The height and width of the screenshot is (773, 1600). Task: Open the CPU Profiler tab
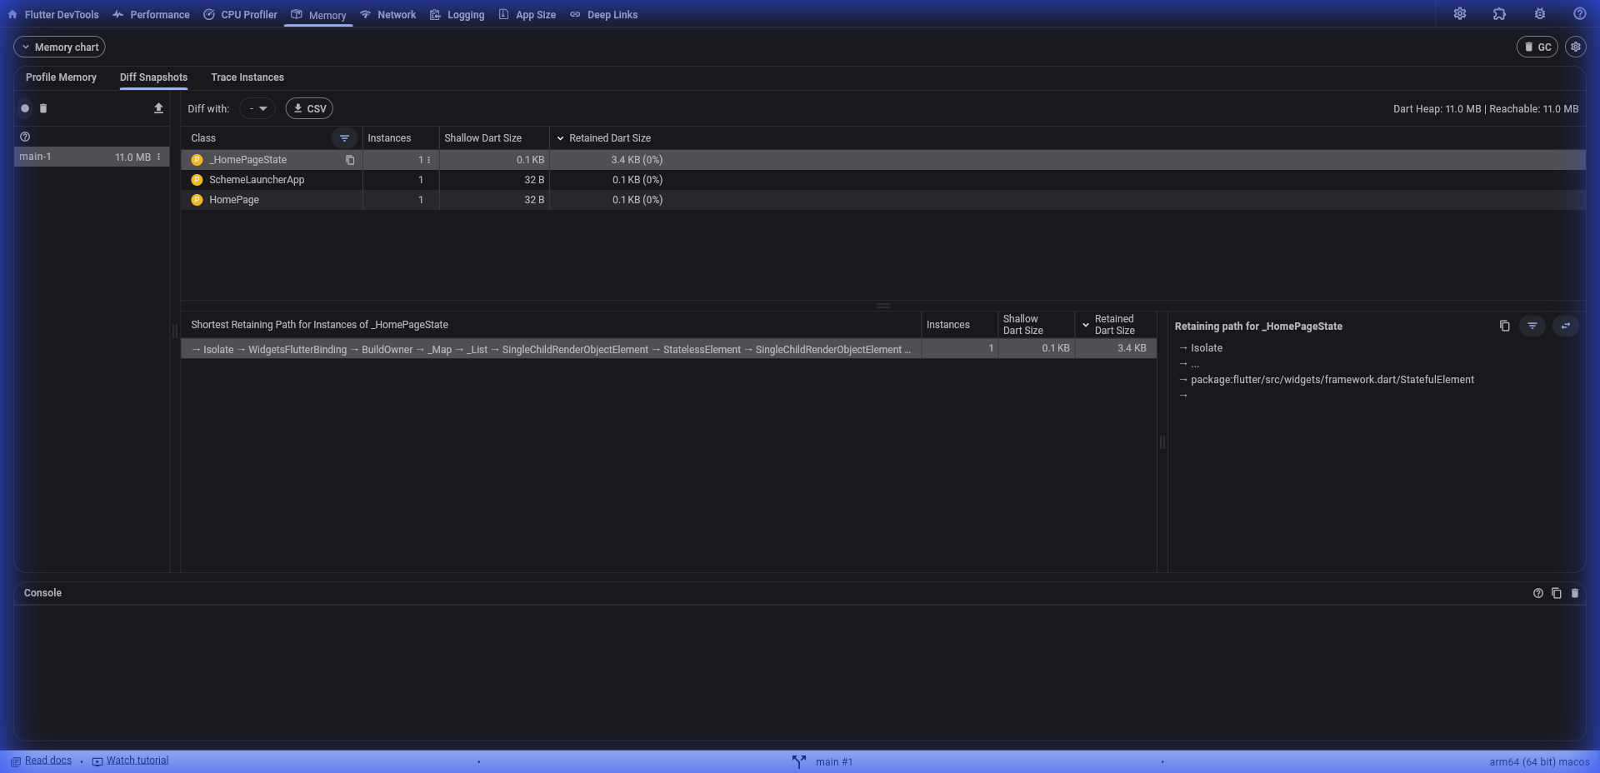(240, 15)
